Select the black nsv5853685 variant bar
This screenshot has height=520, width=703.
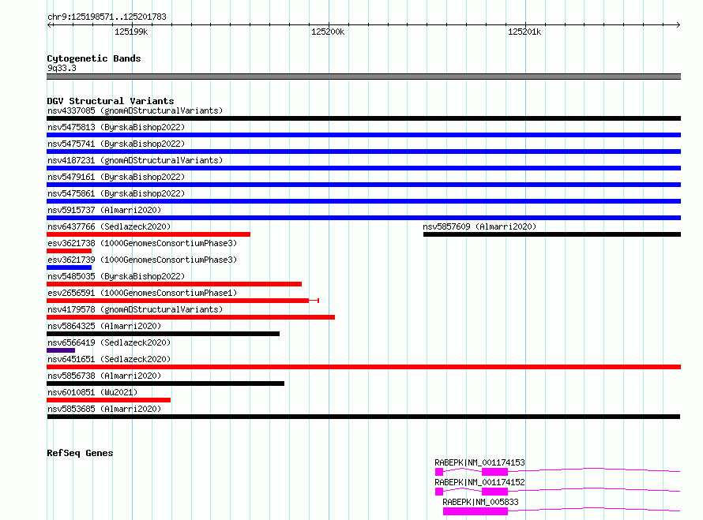coord(363,417)
